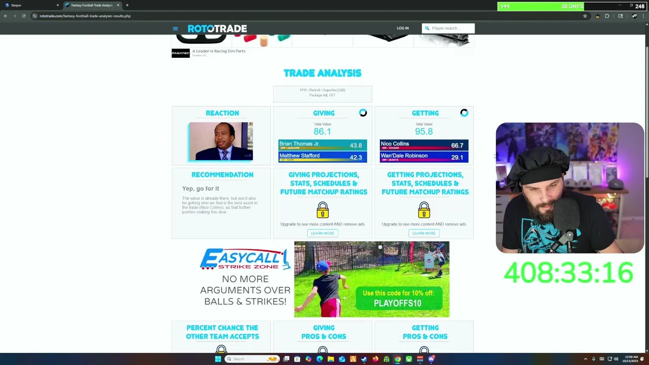Click the GIVING PROS & CONS heading
Viewport: 649px width, 365px height.
[323, 332]
